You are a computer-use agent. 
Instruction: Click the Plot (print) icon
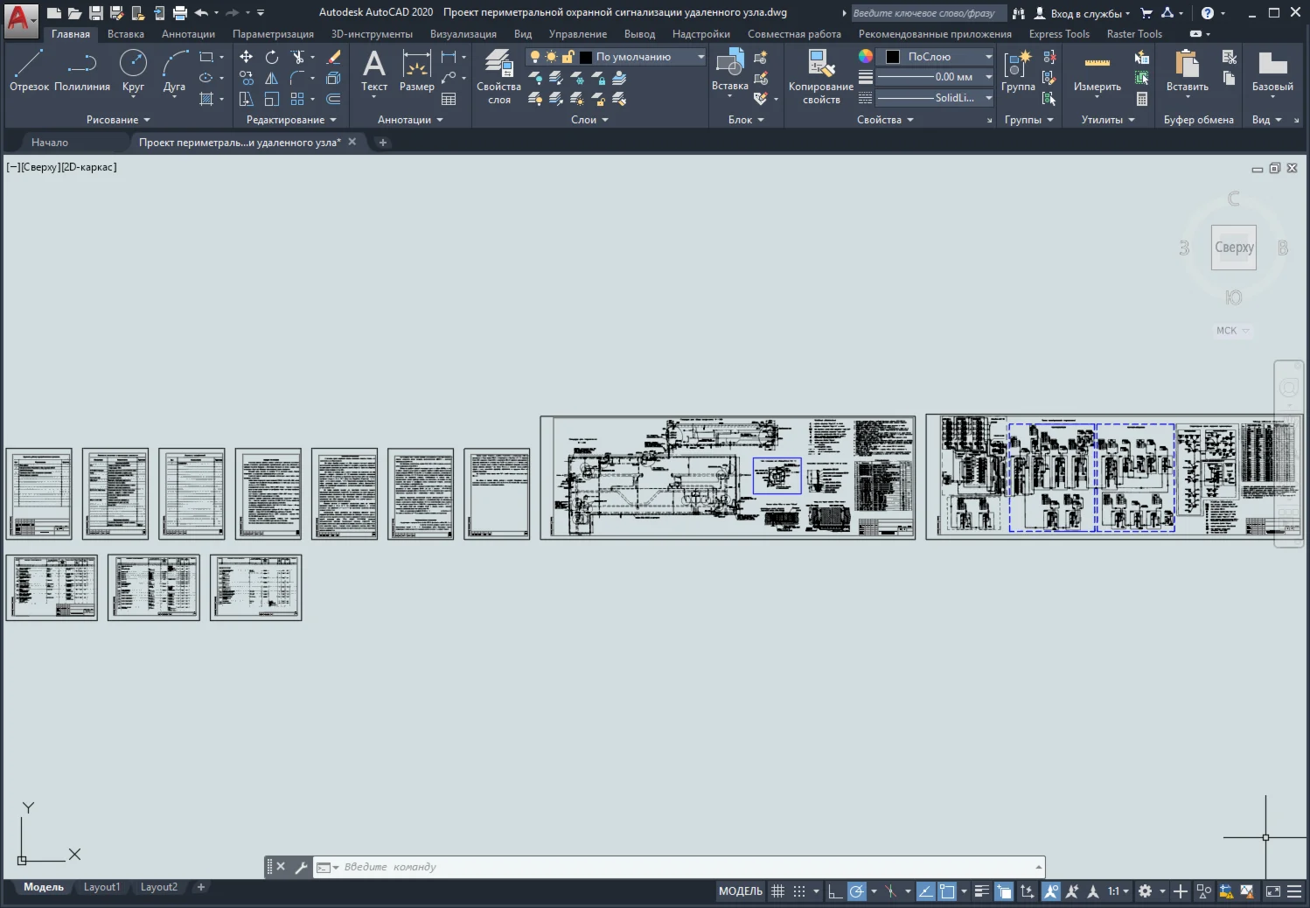[x=180, y=13]
